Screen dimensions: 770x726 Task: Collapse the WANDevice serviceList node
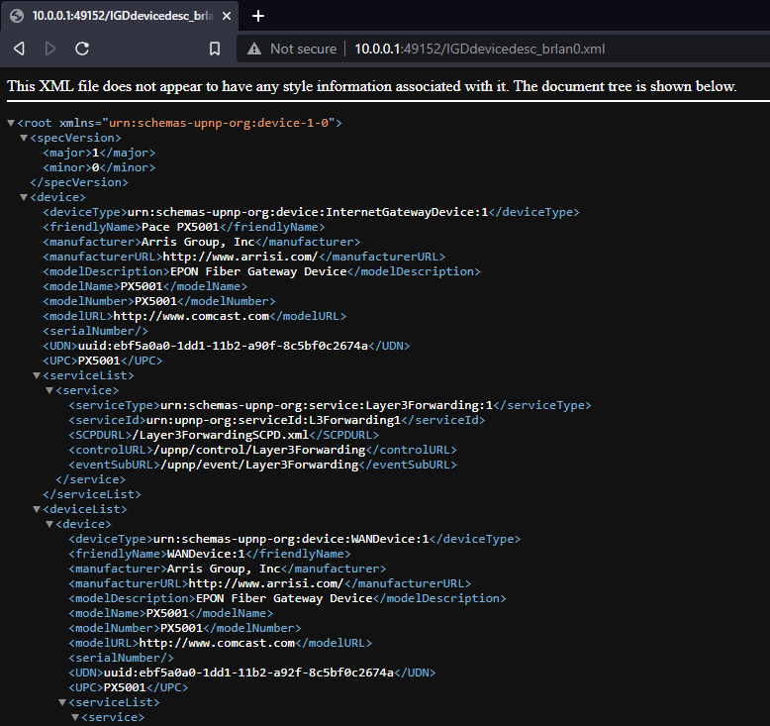click(62, 702)
